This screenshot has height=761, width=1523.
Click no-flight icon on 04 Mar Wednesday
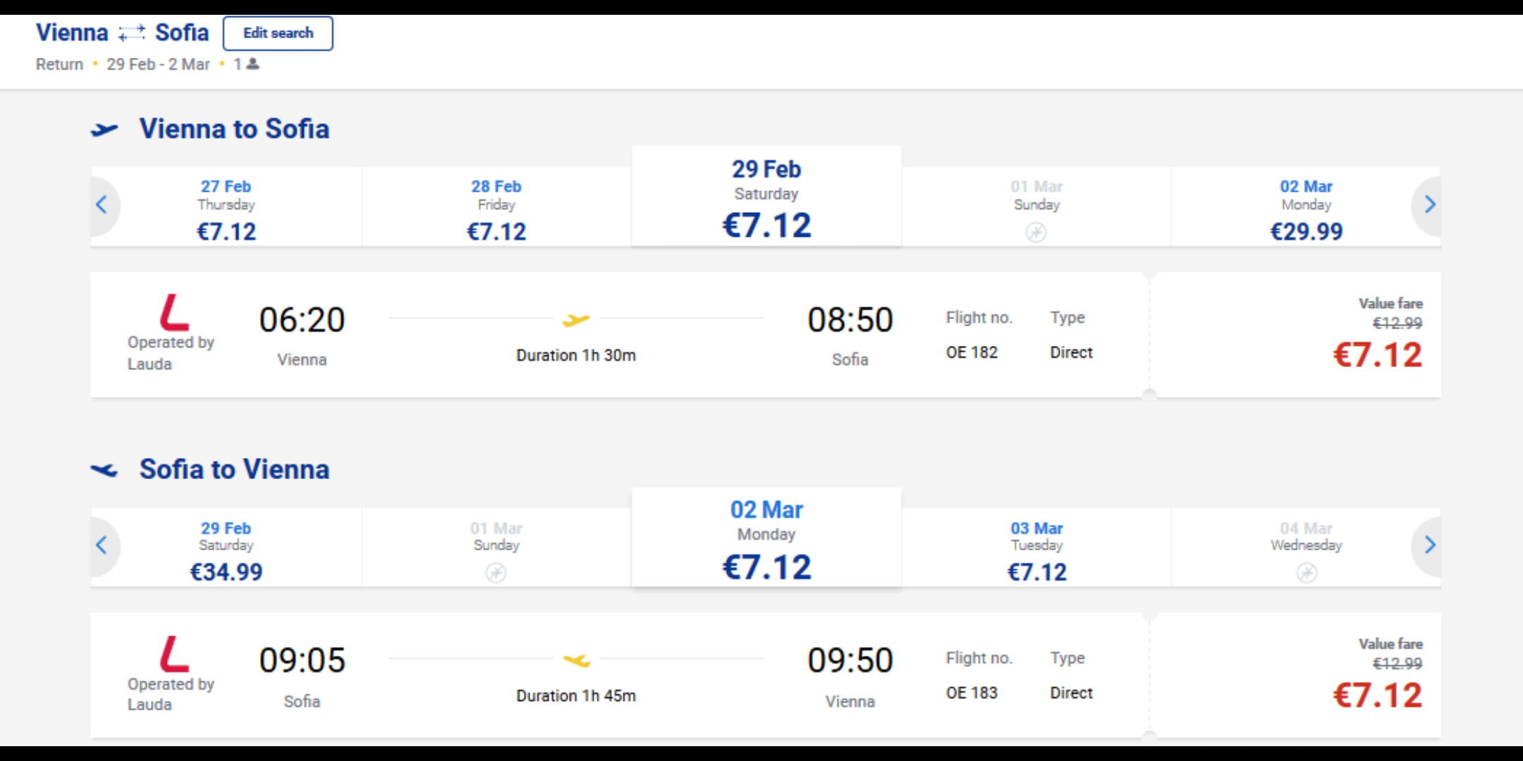(x=1306, y=572)
